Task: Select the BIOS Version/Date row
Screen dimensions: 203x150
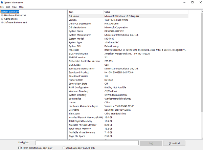Action: [128, 53]
